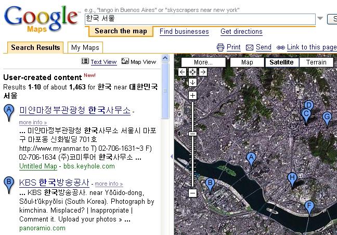337x235 pixels.
Task: Pan the map right with arrow button
Action: 203,72
